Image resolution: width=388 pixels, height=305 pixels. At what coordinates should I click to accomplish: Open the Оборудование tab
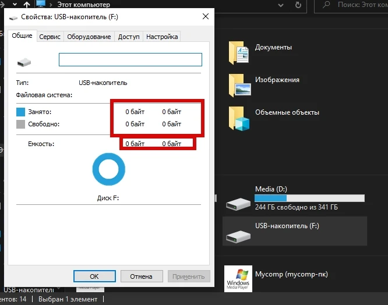89,37
